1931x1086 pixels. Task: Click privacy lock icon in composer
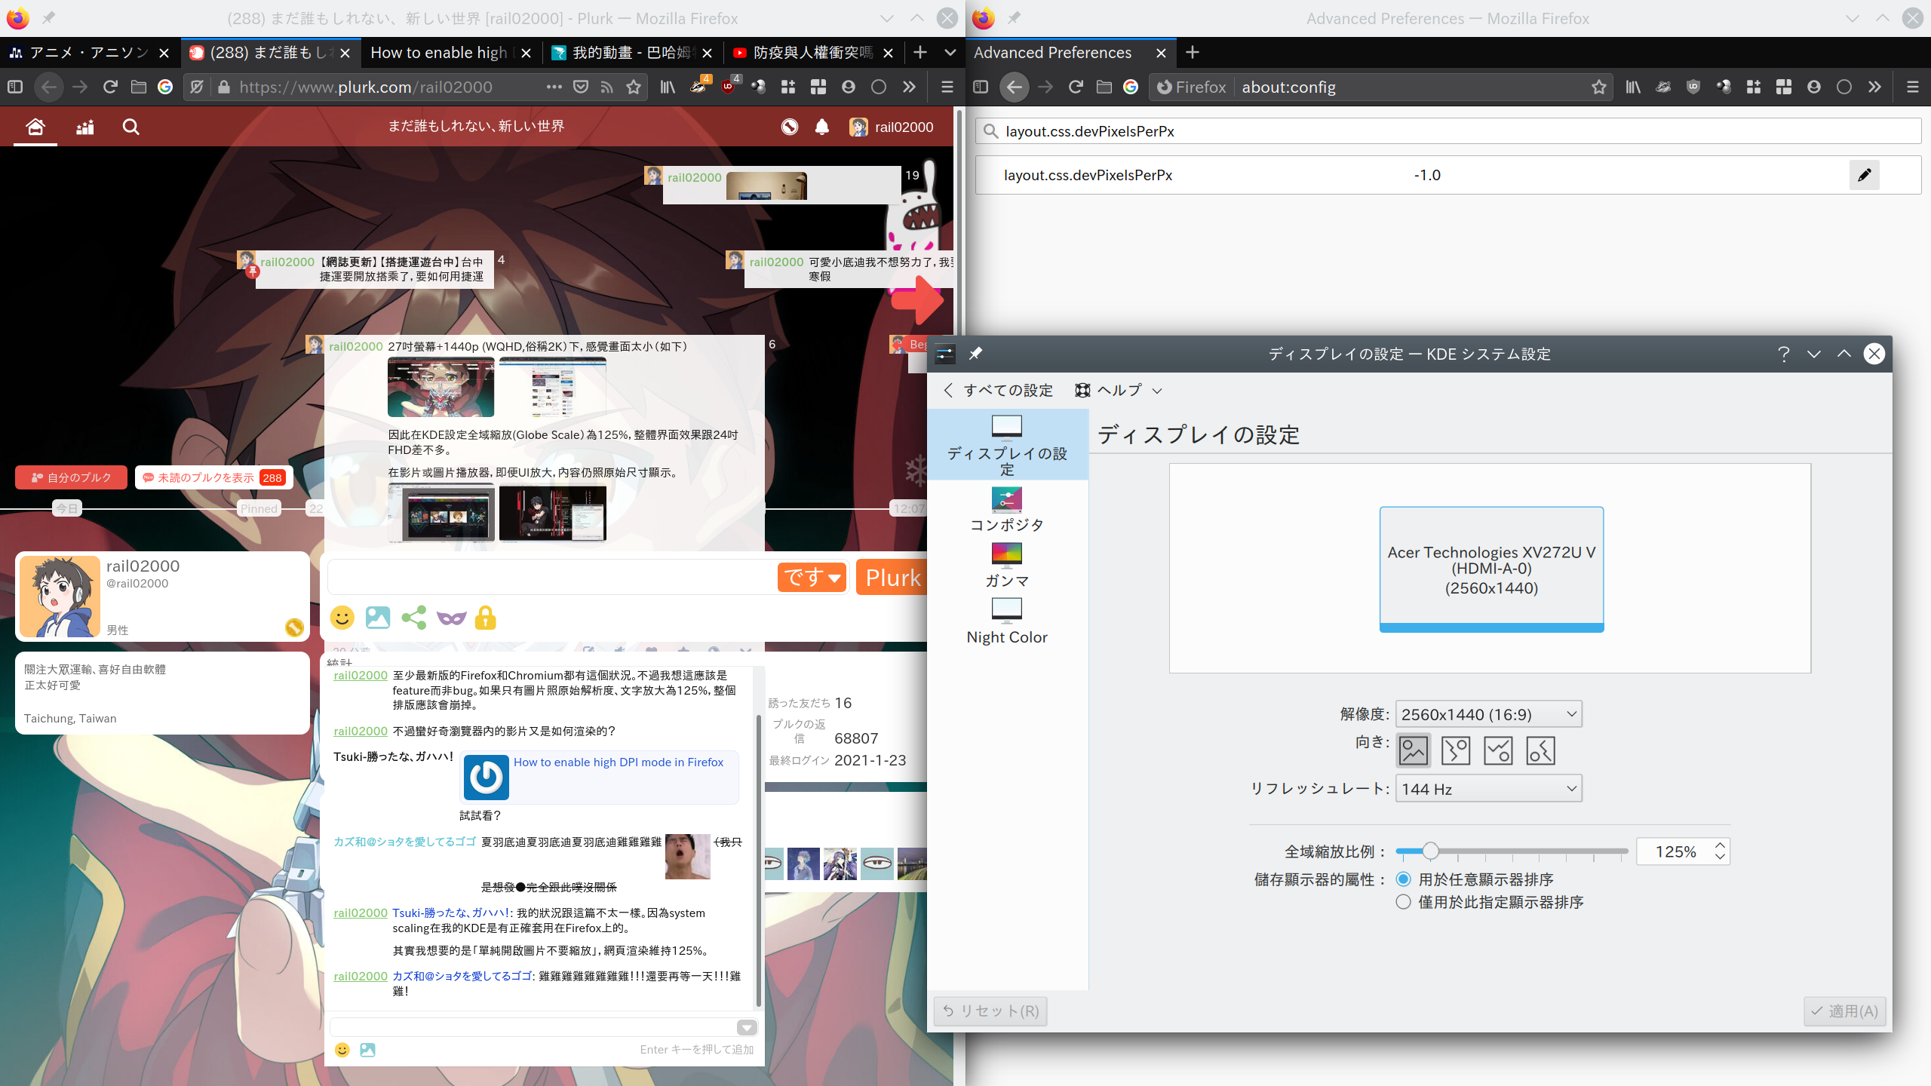pos(486,618)
